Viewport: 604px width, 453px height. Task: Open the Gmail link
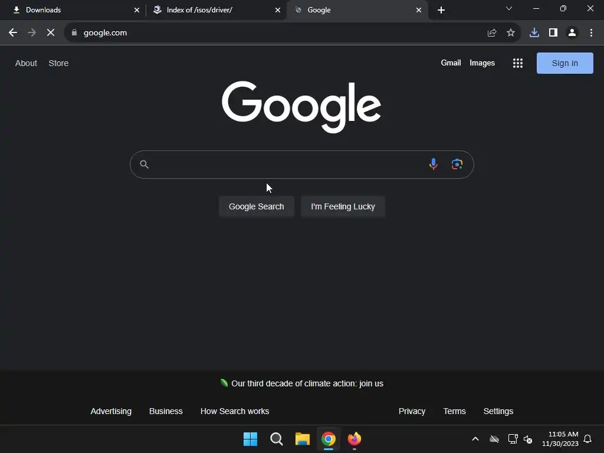click(451, 63)
